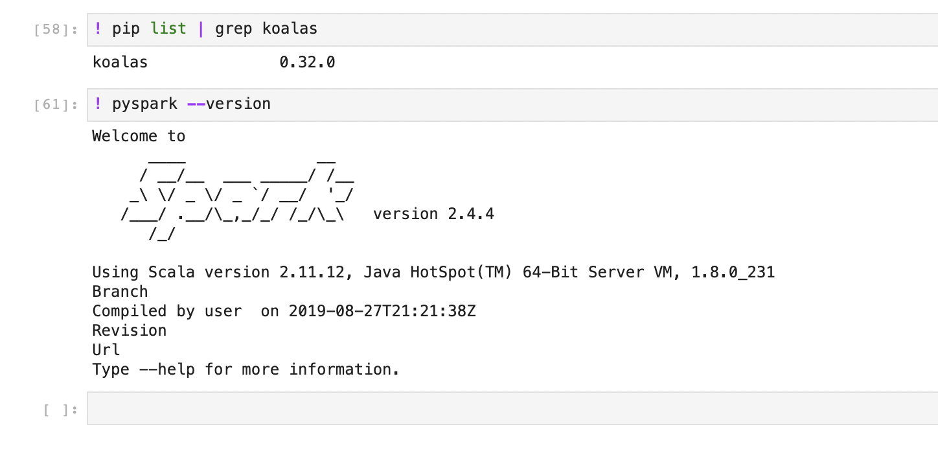Screen dimensions: 938x455
Task: Click the 'Revision' output line
Action: click(x=130, y=331)
